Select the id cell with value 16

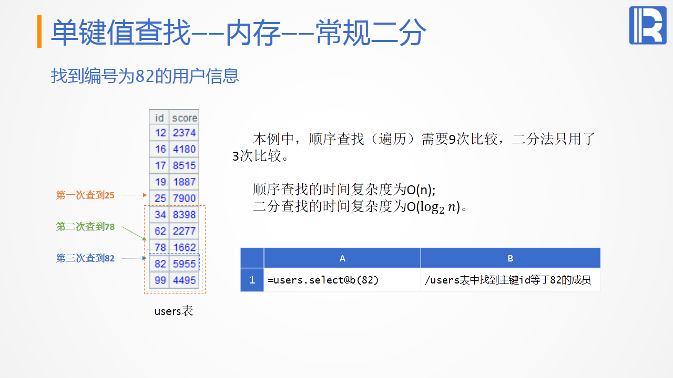pos(159,149)
